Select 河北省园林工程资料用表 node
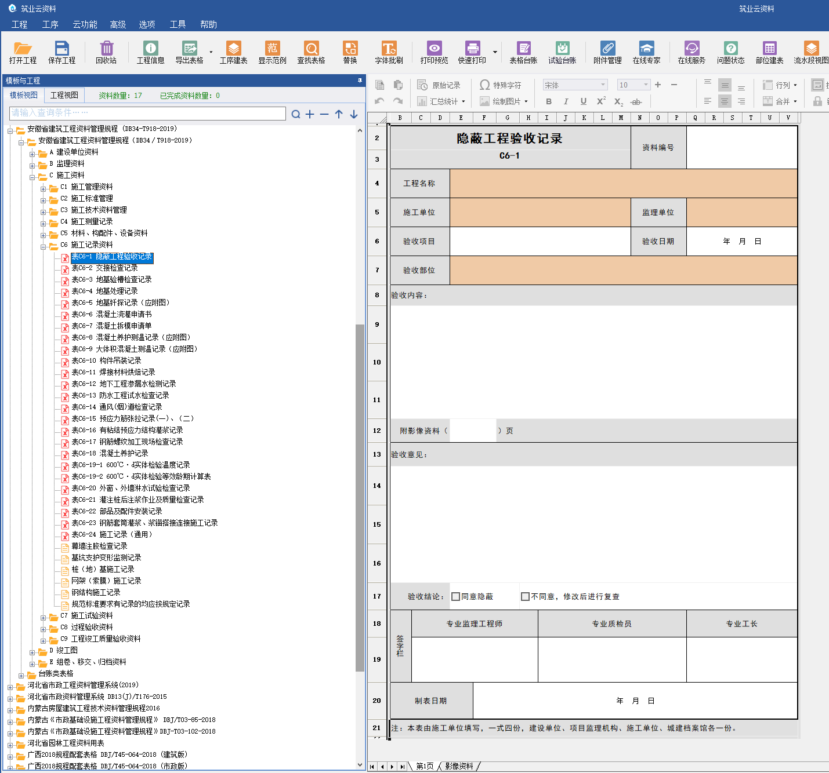The image size is (829, 773). pos(66,743)
